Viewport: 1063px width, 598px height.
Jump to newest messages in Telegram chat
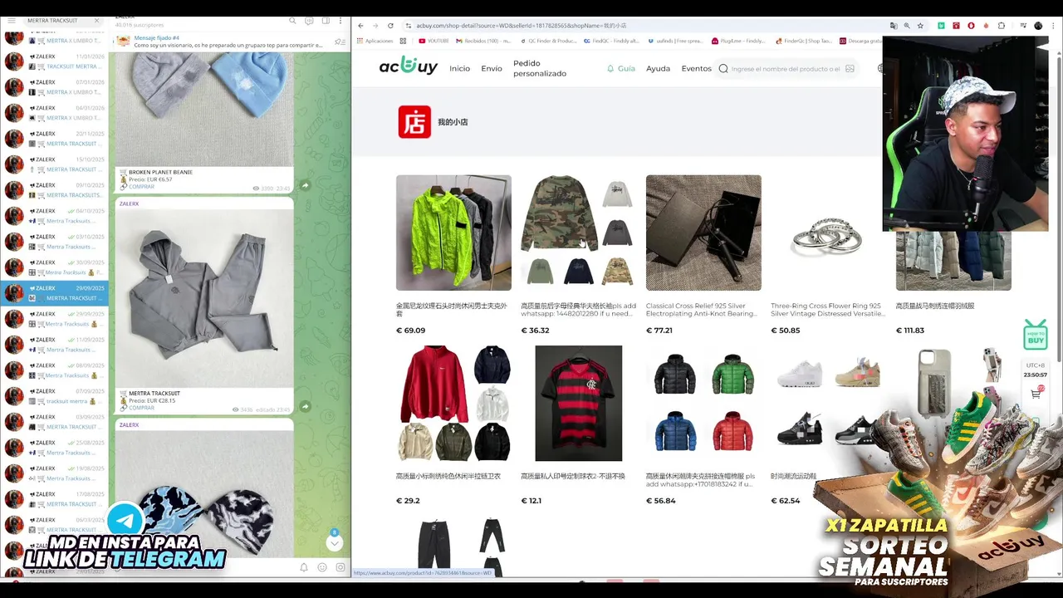click(335, 542)
